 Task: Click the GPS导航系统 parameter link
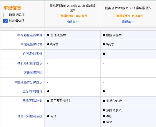33,54
